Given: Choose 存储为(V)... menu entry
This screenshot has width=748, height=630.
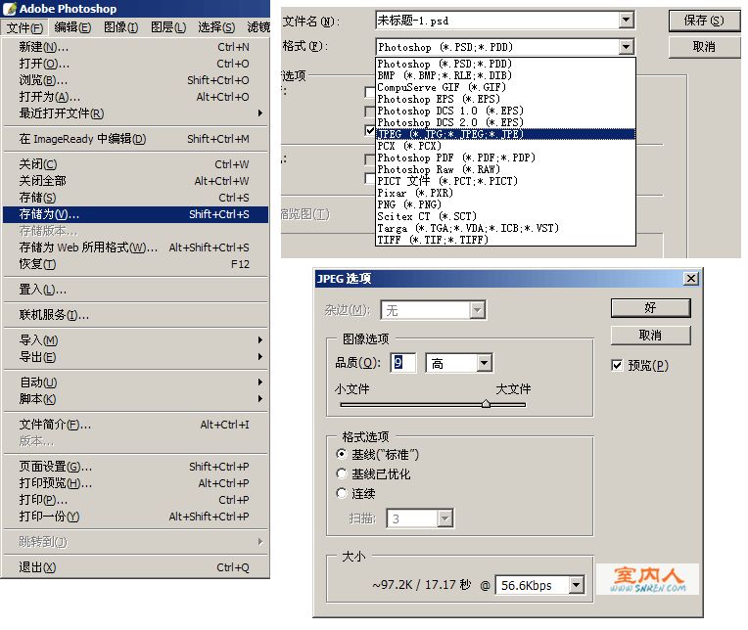Looking at the screenshot, I should (135, 214).
